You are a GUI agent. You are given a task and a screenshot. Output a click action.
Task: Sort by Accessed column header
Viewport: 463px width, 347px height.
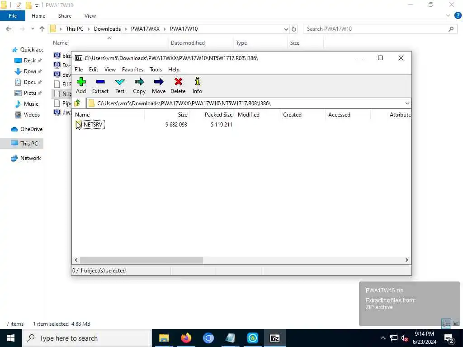pyautogui.click(x=348, y=115)
